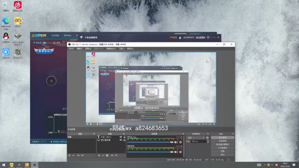Start the virtual camera
Image resolution: width=299 pixels, height=168 pixels.
point(222,144)
